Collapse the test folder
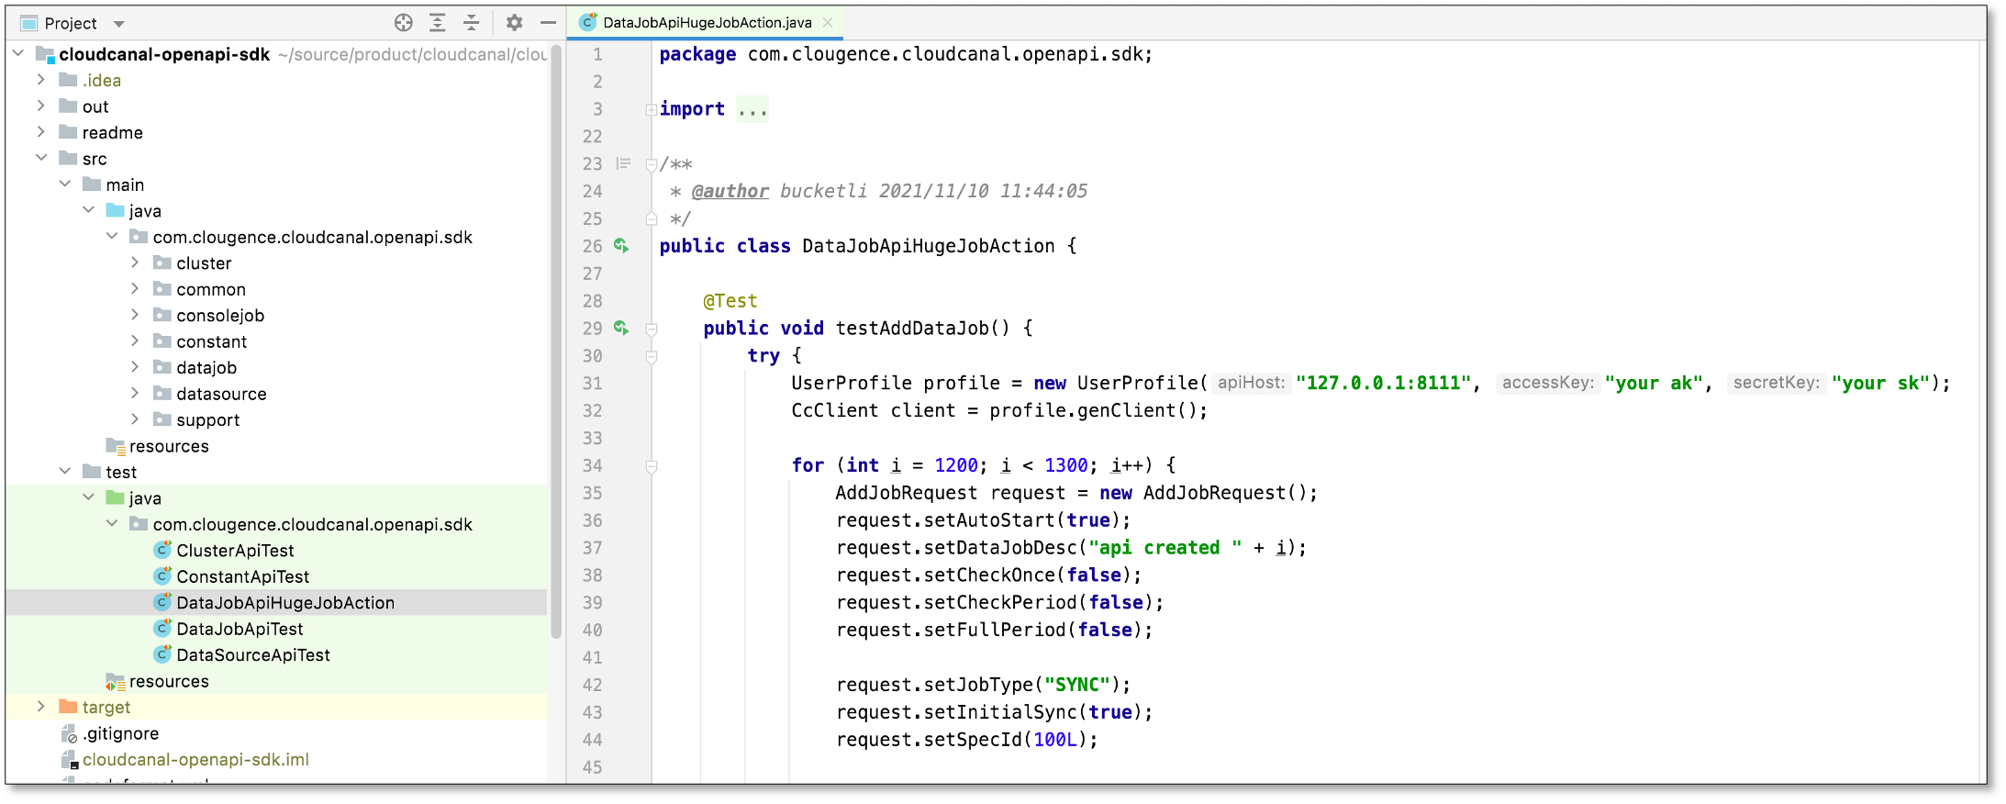Screen dimensions: 2006x804 tap(65, 471)
